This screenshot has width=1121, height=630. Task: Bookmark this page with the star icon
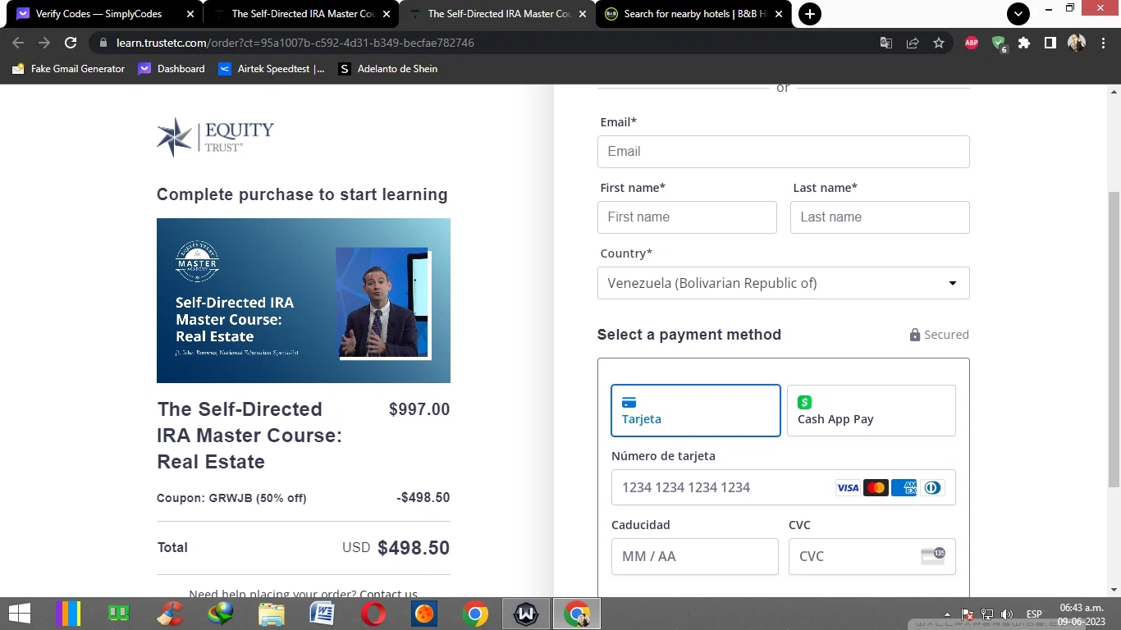click(939, 43)
